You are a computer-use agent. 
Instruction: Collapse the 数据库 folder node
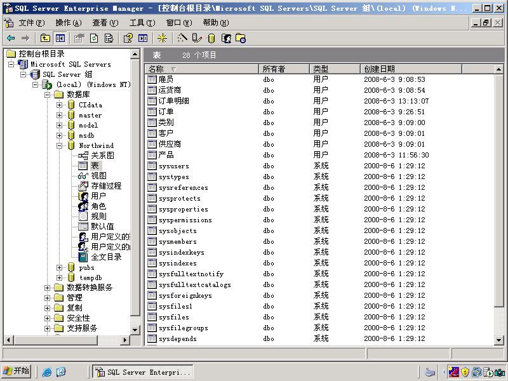point(47,95)
